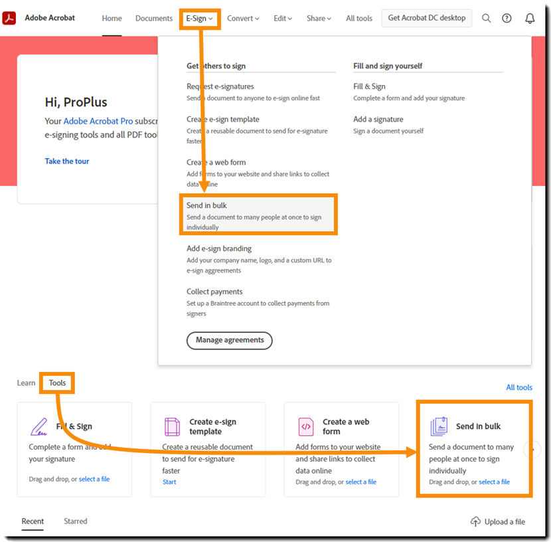Click select a file in Create a web form card
Screen dimensions: 551x542
[x=361, y=482]
